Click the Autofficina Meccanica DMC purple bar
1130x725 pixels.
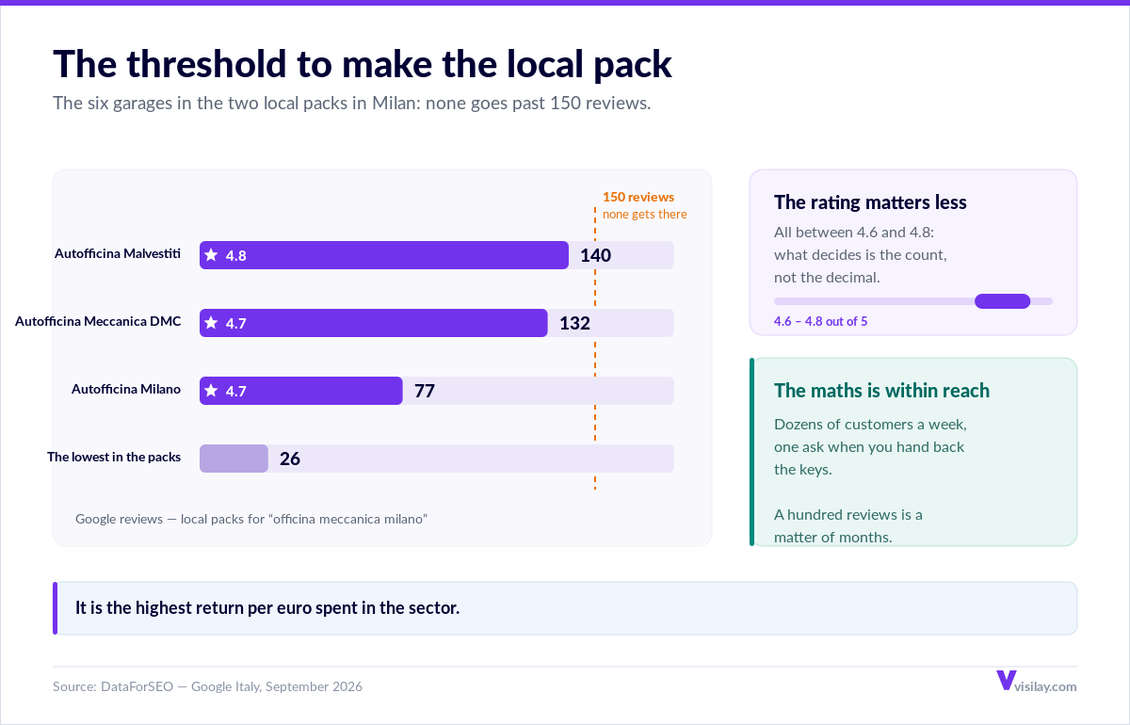point(374,323)
